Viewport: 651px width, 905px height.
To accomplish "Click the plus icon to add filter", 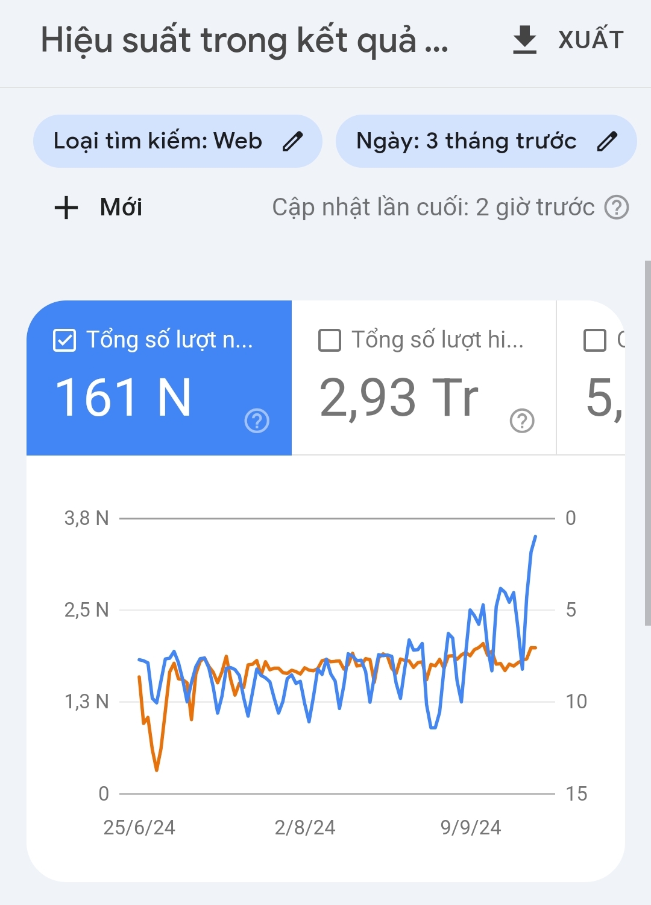I will pyautogui.click(x=66, y=208).
